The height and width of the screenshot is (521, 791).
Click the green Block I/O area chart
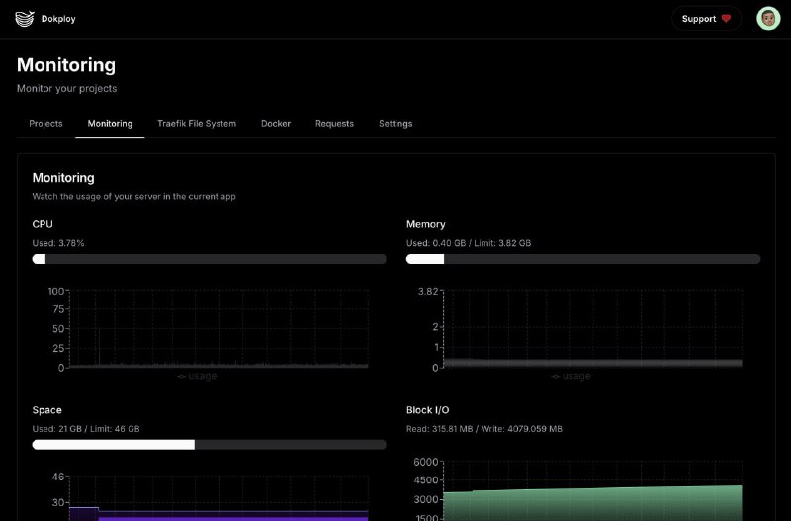[591, 504]
